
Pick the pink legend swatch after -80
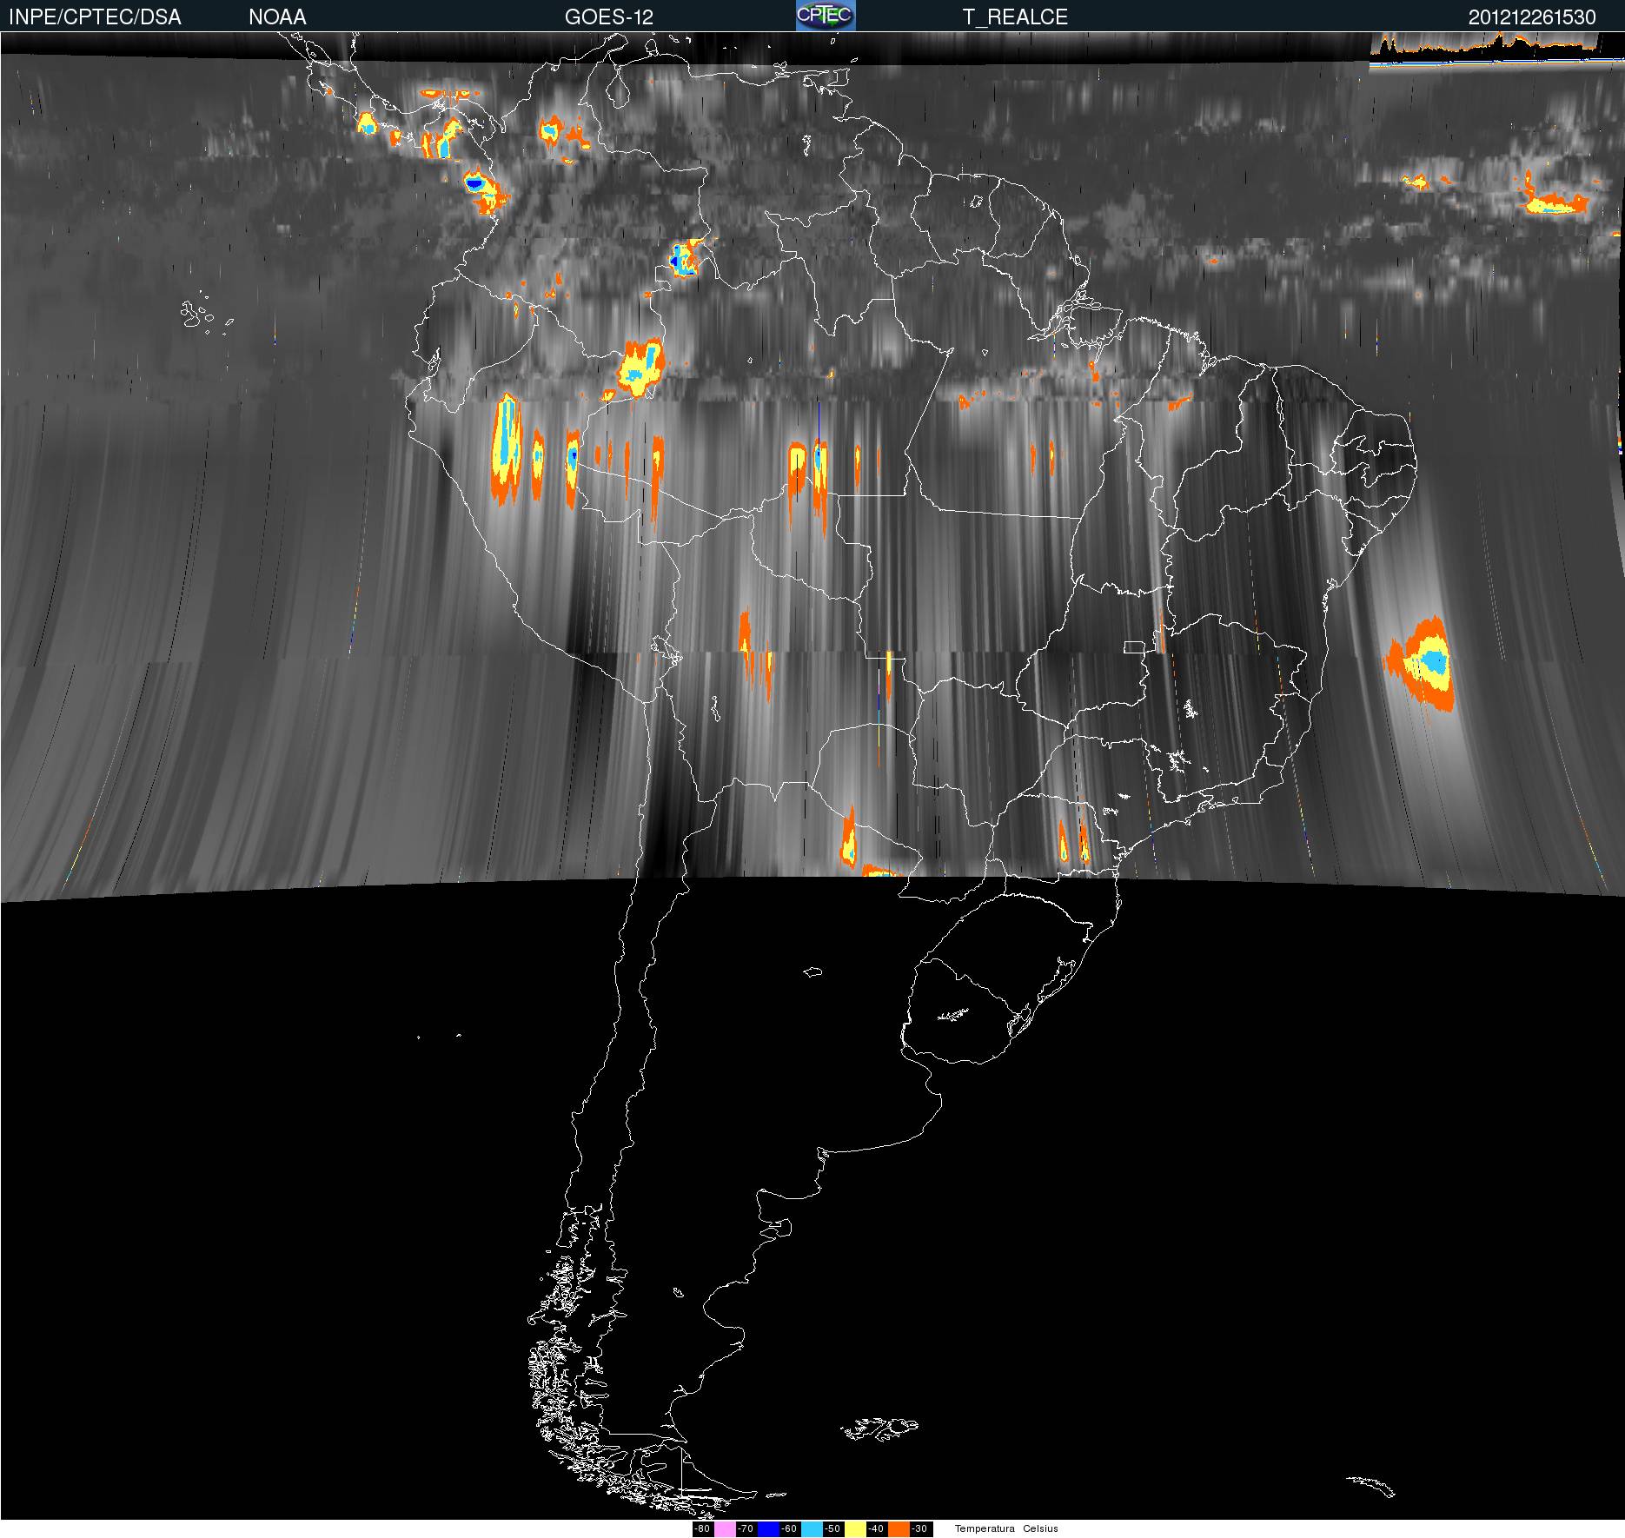[725, 1529]
